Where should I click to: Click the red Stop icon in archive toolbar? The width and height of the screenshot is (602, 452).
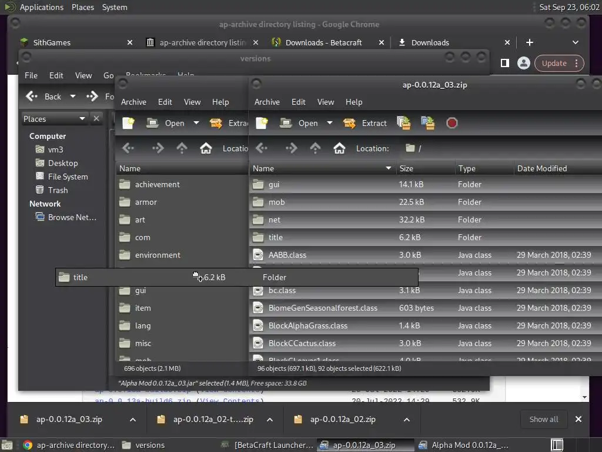[x=452, y=123]
